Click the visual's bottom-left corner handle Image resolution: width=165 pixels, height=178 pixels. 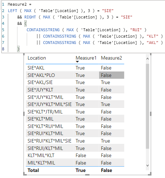tap(25, 174)
